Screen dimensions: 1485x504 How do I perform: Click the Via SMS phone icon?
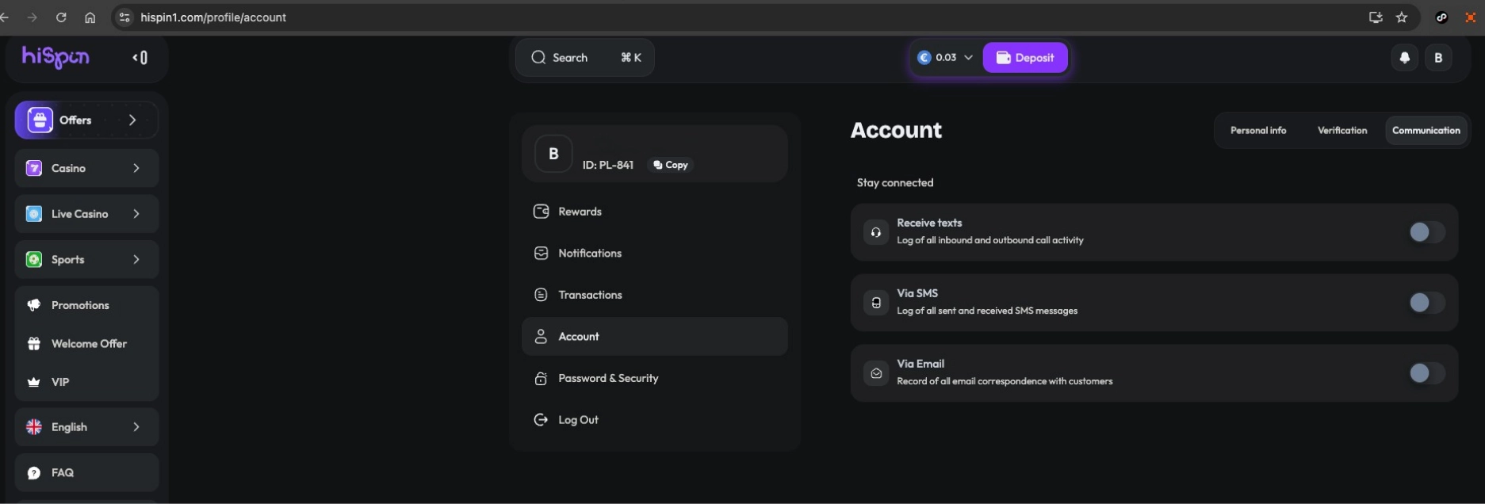point(876,303)
